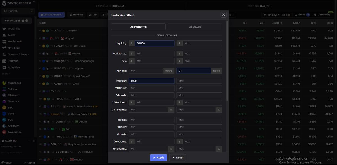Select the Solana chain icon
The width and height of the screenshot is (337, 165).
click(x=11, y=89)
